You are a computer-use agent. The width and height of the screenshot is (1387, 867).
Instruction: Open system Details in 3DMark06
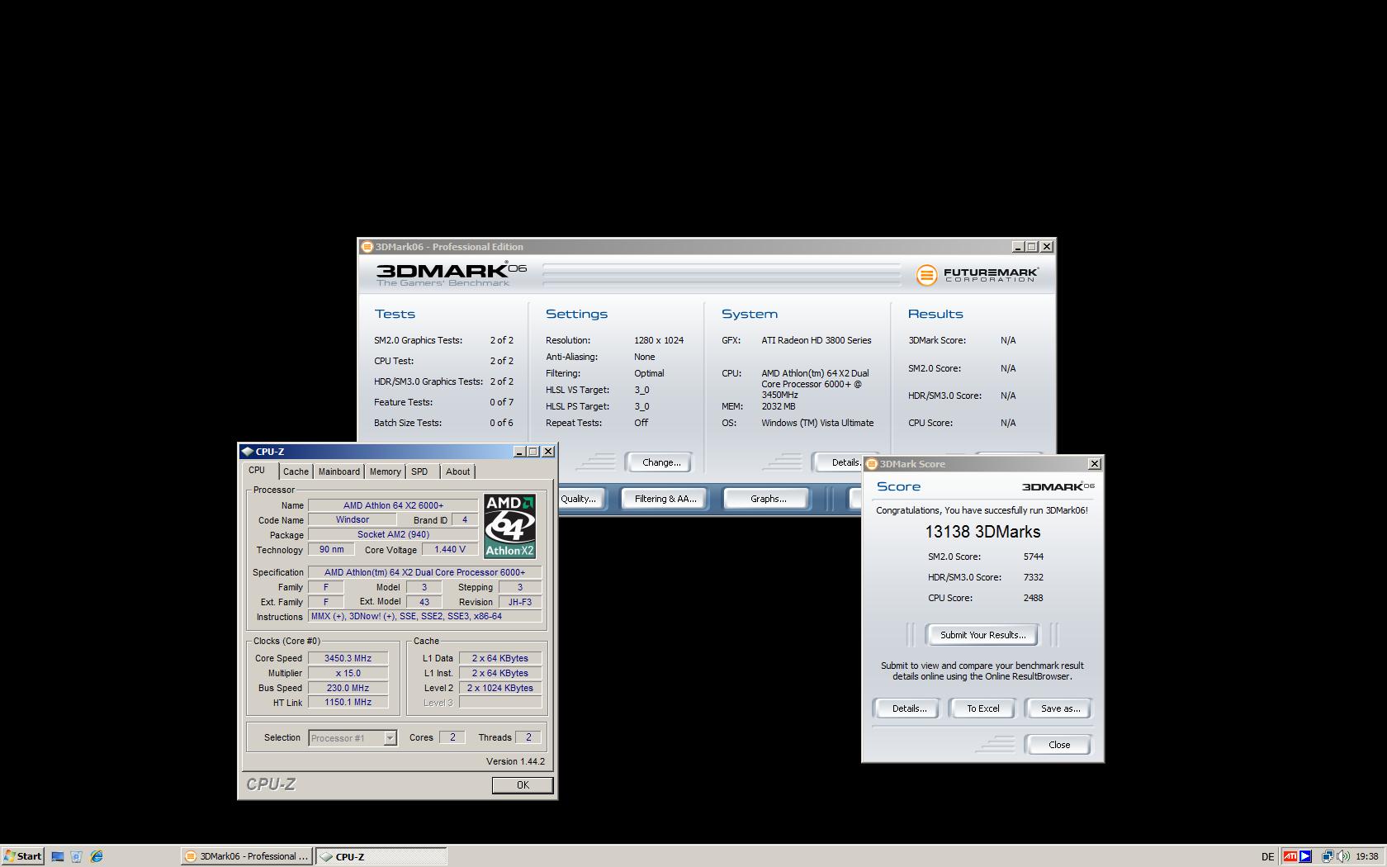click(x=838, y=462)
